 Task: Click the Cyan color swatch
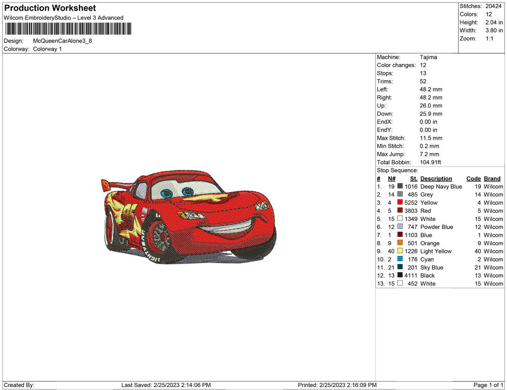pyautogui.click(x=400, y=259)
